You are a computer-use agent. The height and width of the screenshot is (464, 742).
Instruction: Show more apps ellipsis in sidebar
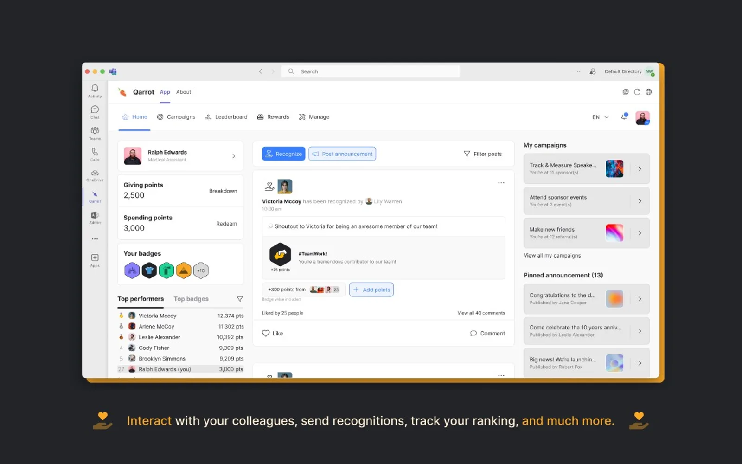[x=95, y=239]
